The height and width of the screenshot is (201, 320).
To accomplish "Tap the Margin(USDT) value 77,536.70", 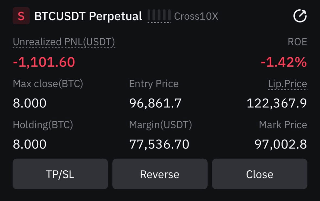I will coord(159,144).
